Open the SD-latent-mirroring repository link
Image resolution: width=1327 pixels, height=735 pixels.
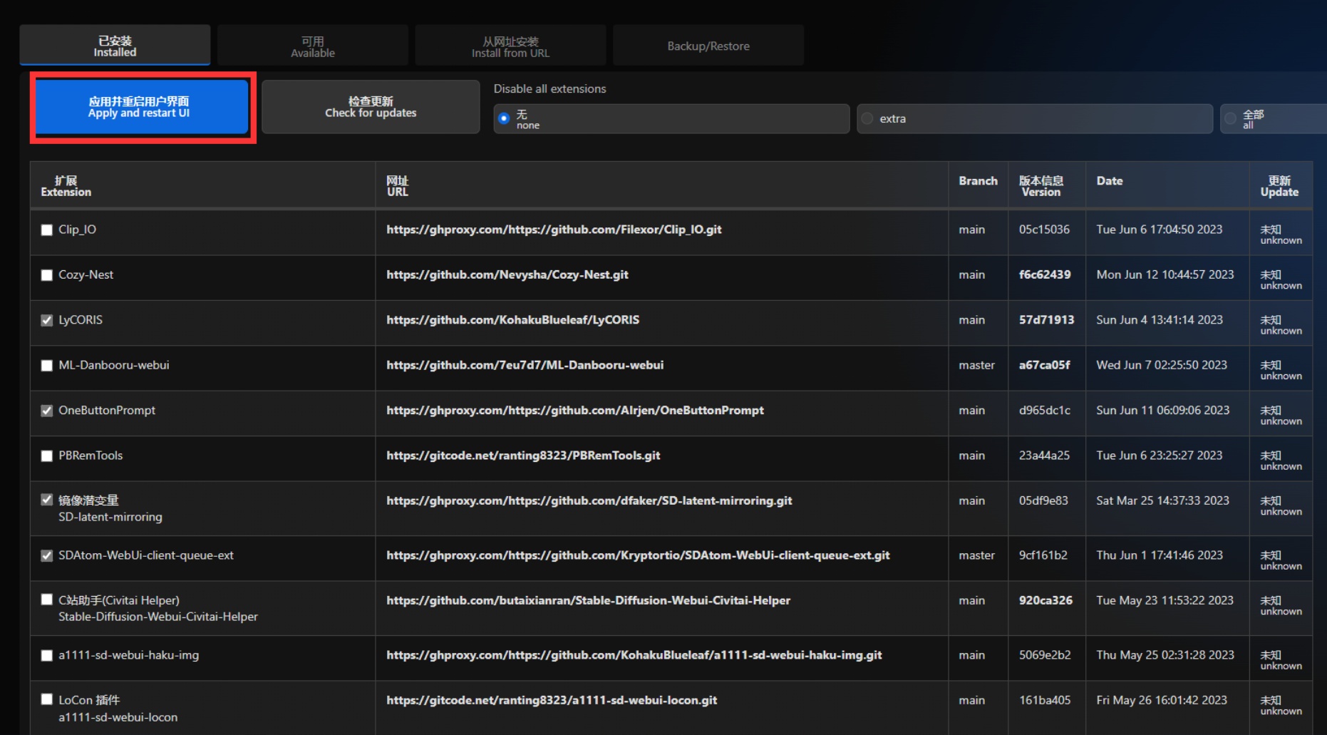[x=589, y=500]
